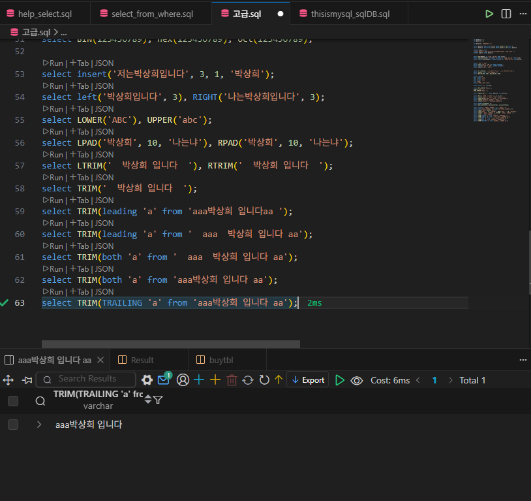
Task: Click the editor horizontal scrollbar
Action: click(171, 344)
